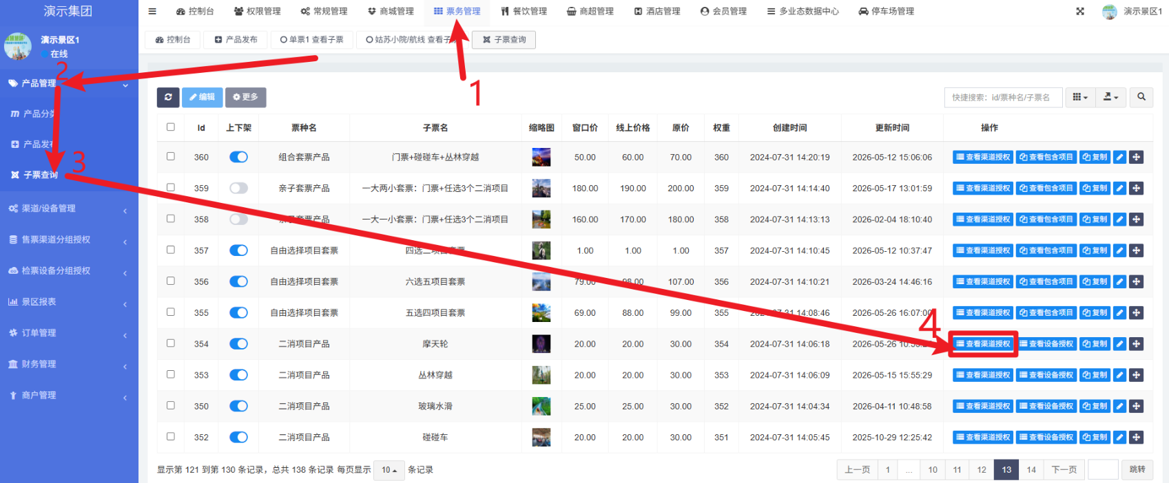Toggle on-shelf switch for row 359
1169x483 pixels.
(x=238, y=188)
